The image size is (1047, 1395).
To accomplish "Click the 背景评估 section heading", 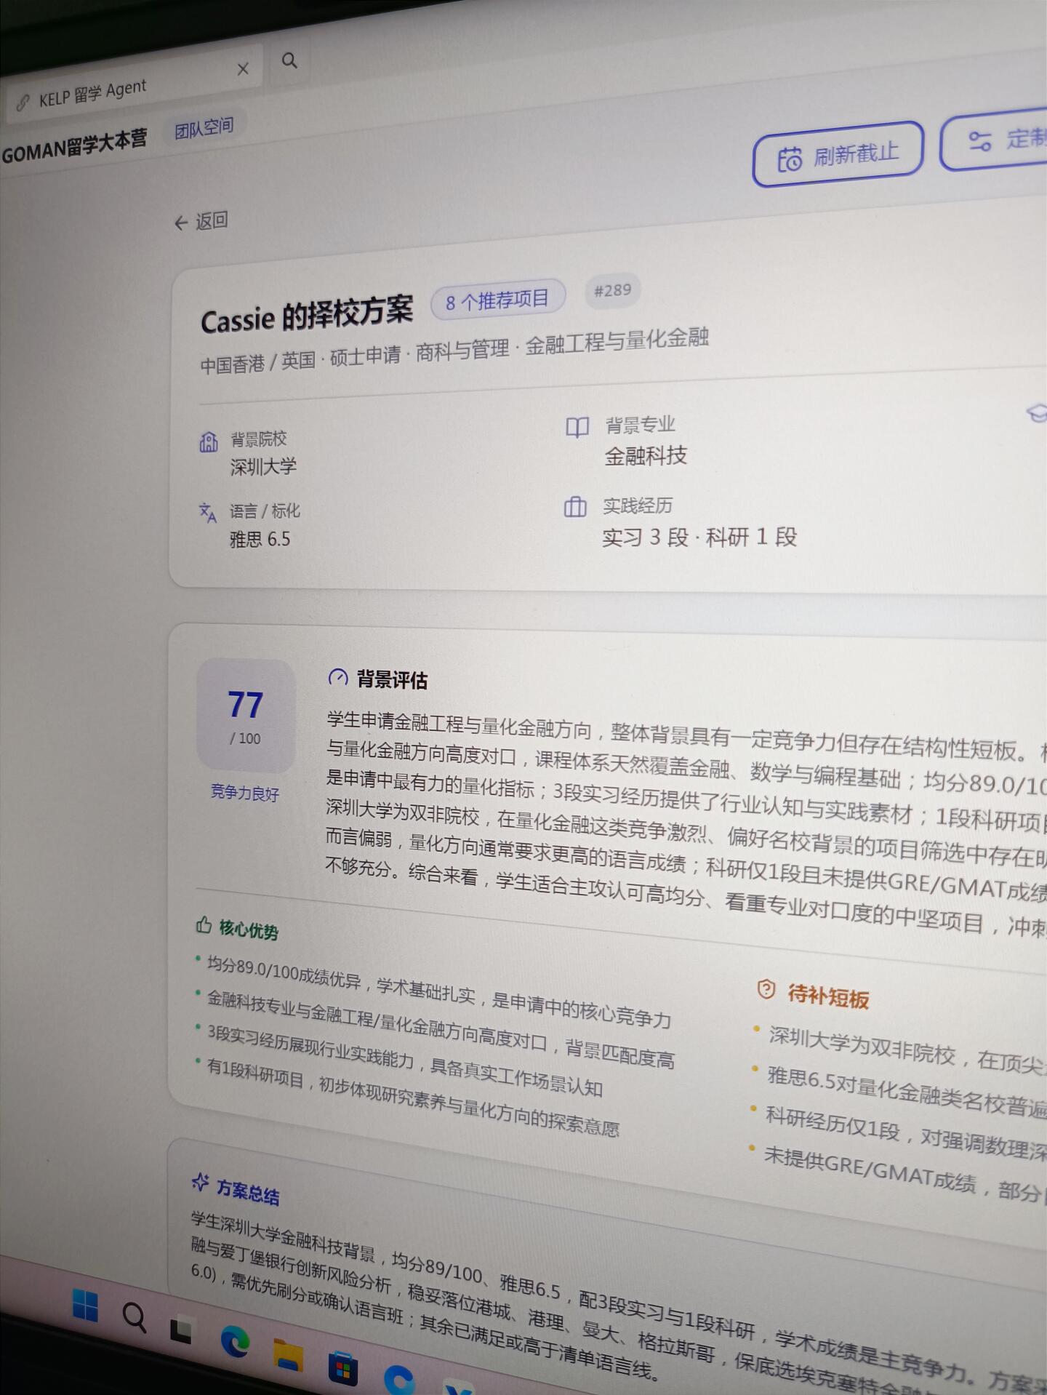I will tap(392, 680).
